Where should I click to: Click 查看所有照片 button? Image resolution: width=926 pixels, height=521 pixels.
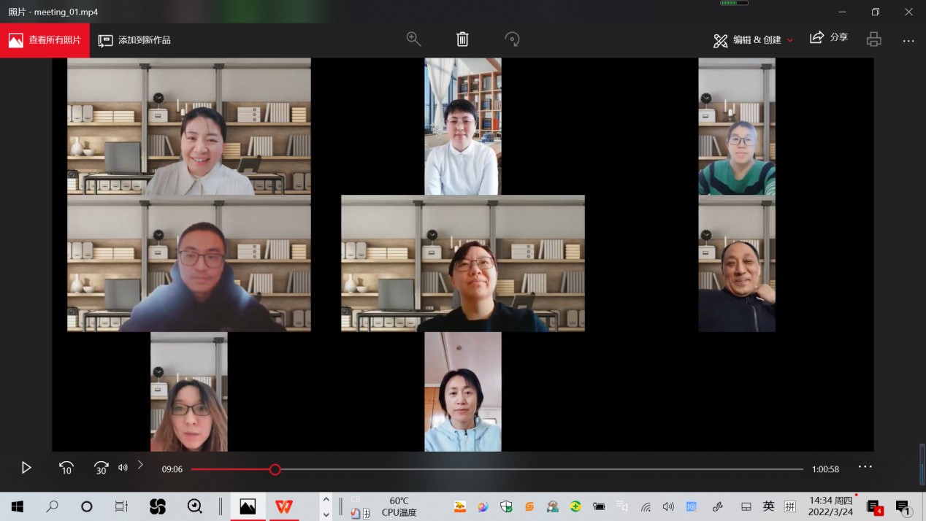45,40
